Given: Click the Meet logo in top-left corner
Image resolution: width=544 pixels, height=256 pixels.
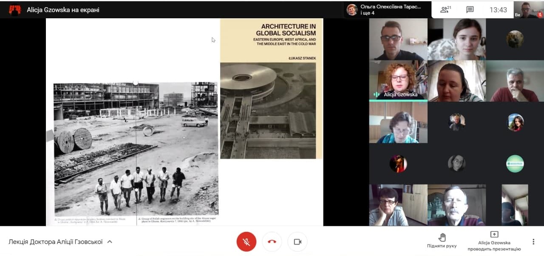Looking at the screenshot, I should (x=15, y=10).
